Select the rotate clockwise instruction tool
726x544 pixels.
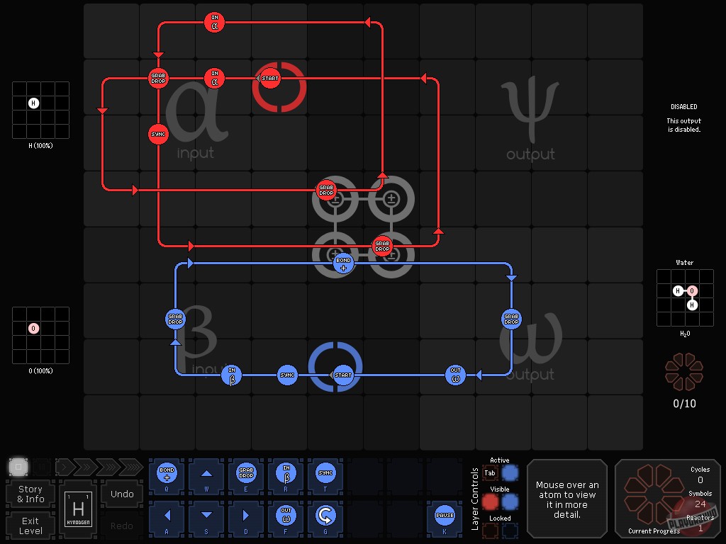pyautogui.click(x=325, y=514)
